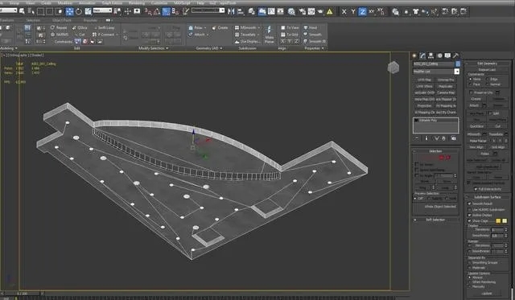The width and height of the screenshot is (515, 300).
Task: Open the Utilities hammer tab
Action: click(455, 55)
